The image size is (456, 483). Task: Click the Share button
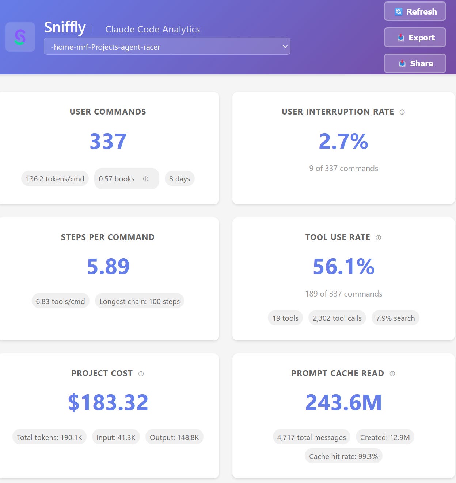coord(415,63)
